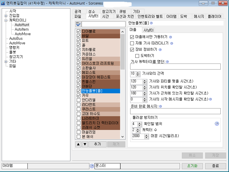The image size is (229, 172).
Task: Switch to 인벤토리와 벨트 tab
Action: point(150,16)
